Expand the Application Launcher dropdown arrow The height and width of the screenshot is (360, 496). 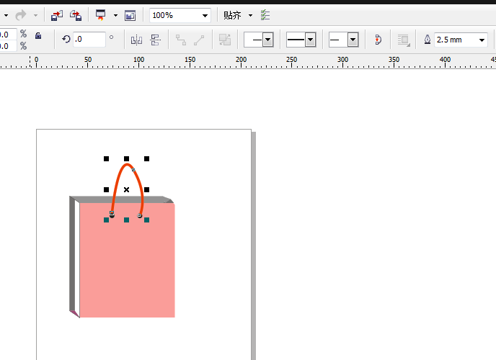pyautogui.click(x=115, y=15)
